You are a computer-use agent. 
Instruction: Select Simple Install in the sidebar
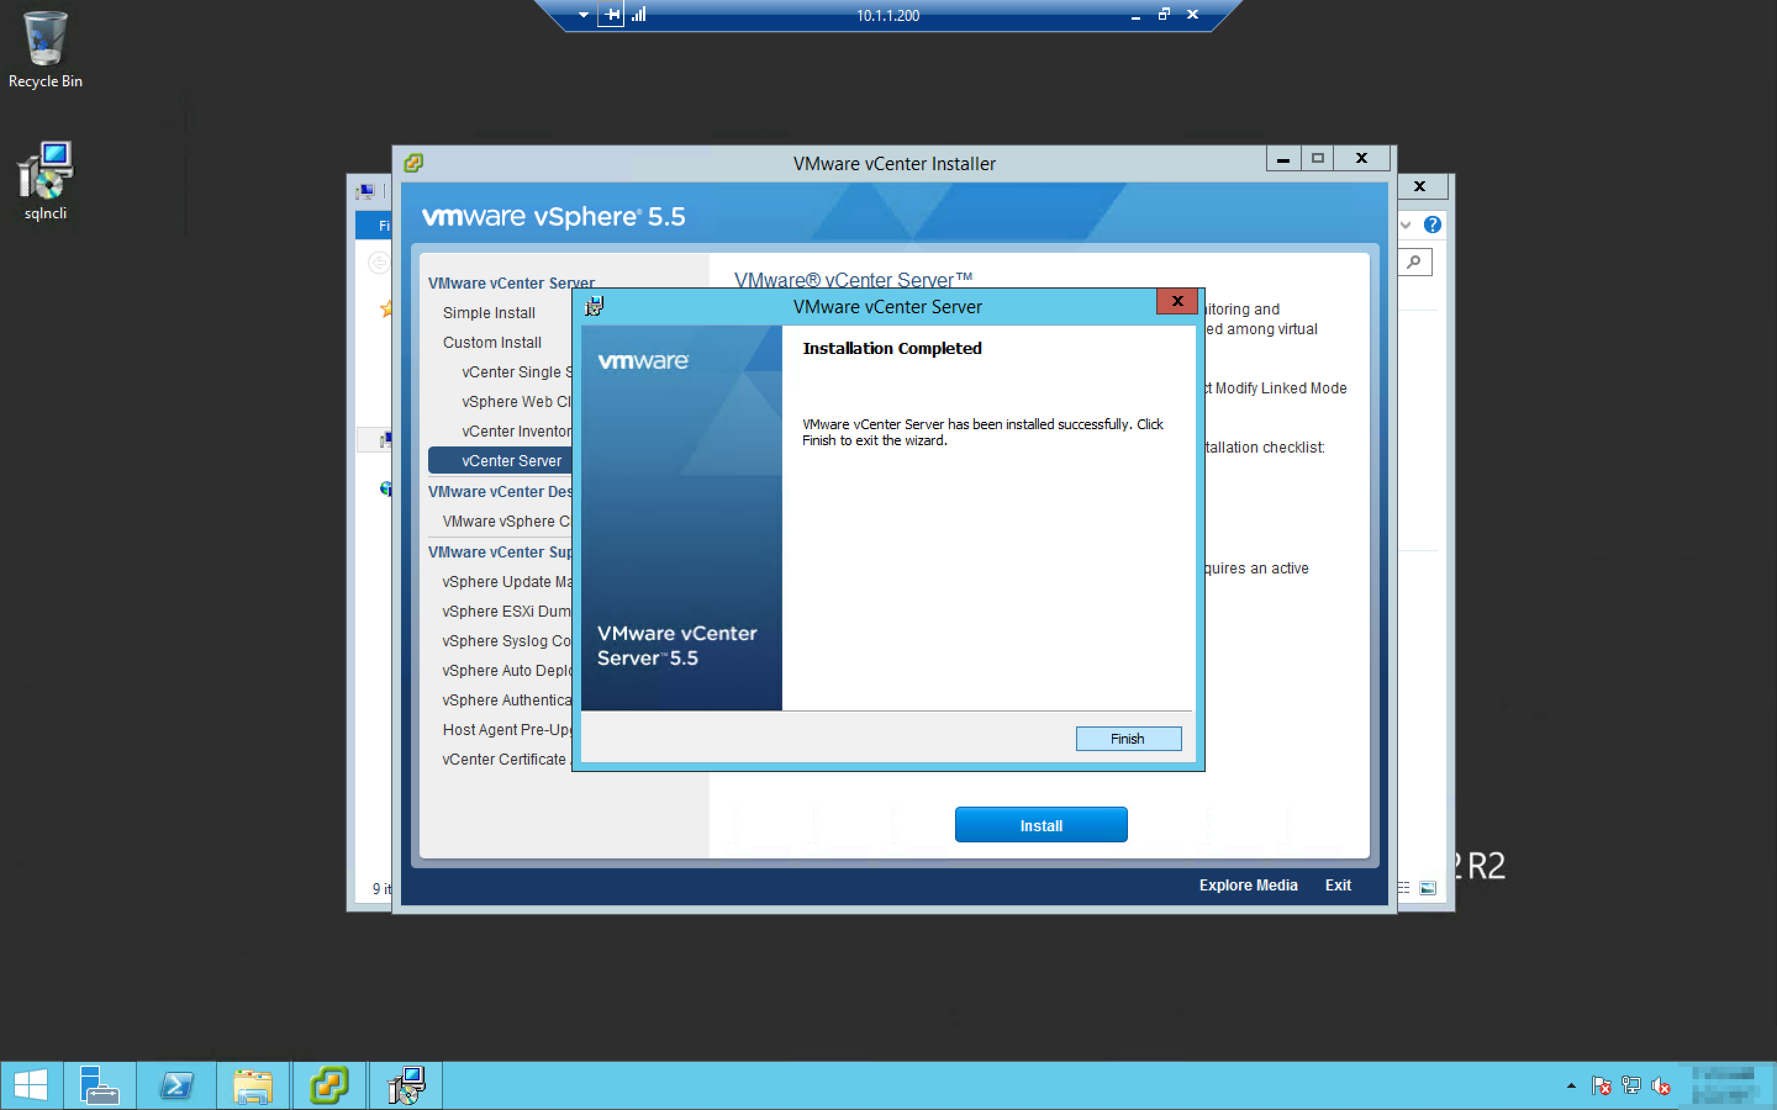pyautogui.click(x=488, y=313)
